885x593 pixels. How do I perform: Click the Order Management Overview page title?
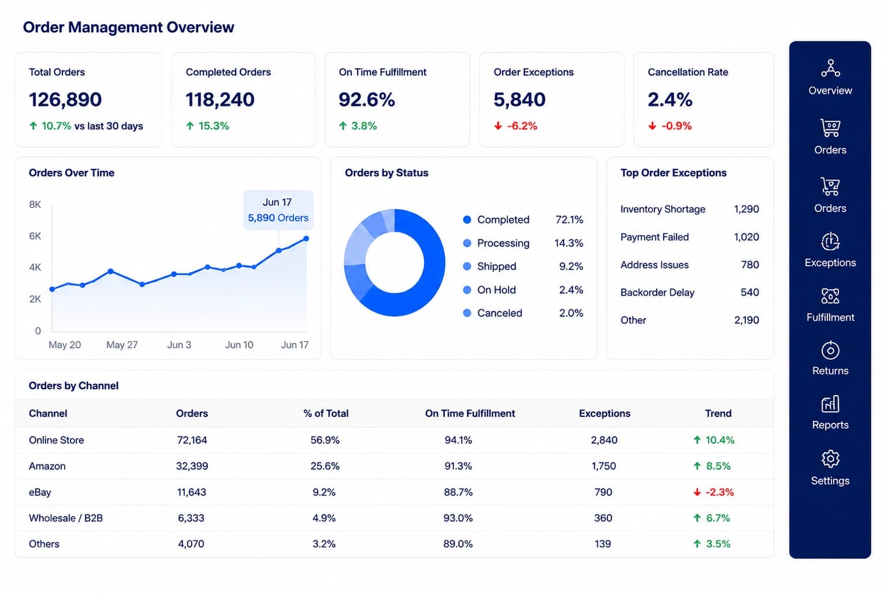(x=128, y=27)
